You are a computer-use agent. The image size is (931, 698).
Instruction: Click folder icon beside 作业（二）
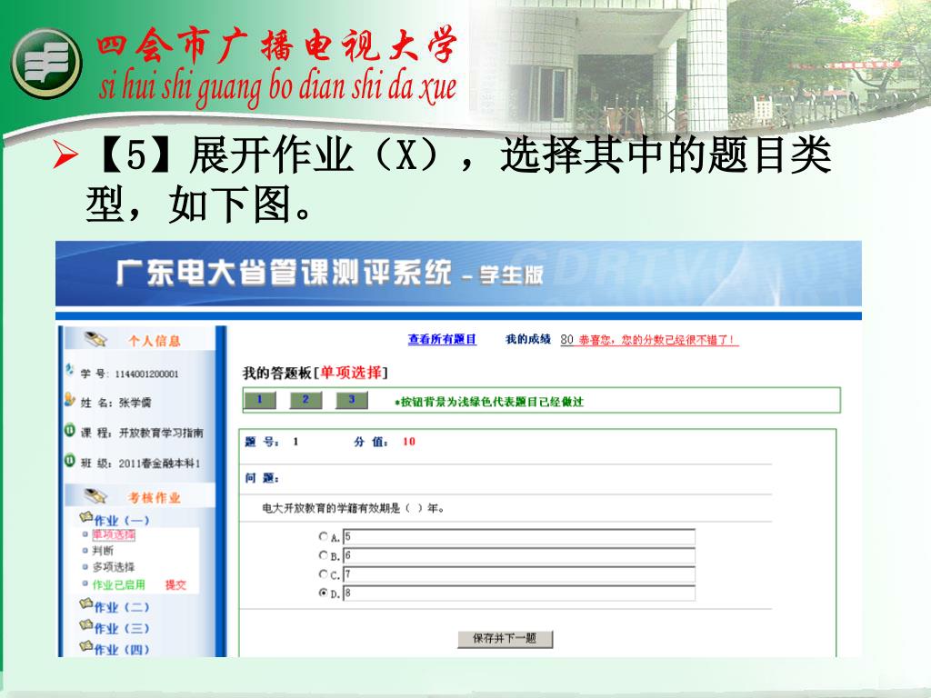pyautogui.click(x=86, y=604)
